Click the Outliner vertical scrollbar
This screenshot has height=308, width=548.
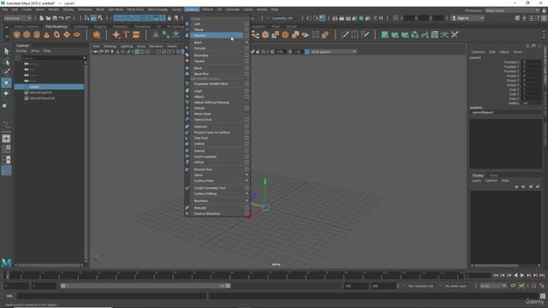(86, 161)
